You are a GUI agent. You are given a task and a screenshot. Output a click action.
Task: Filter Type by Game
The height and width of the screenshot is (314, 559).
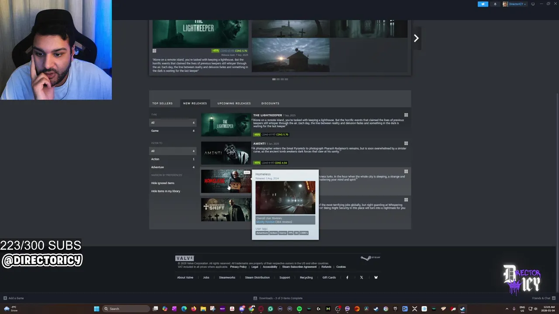(x=173, y=131)
